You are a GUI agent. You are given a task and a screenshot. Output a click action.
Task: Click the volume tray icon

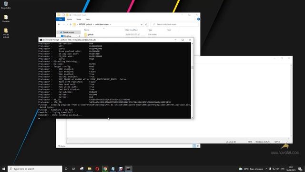pyautogui.click(x=277, y=169)
